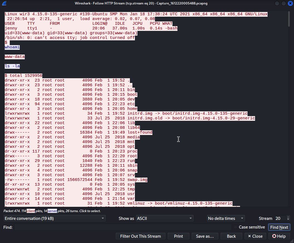This screenshot has height=243, width=294.
Task: Click the sbin directory line
Action: click(x=71, y=165)
